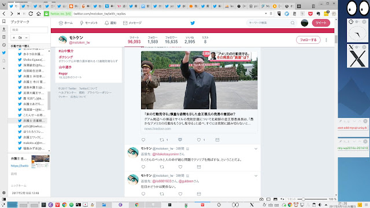Toggle the side panel visibility

4,199
